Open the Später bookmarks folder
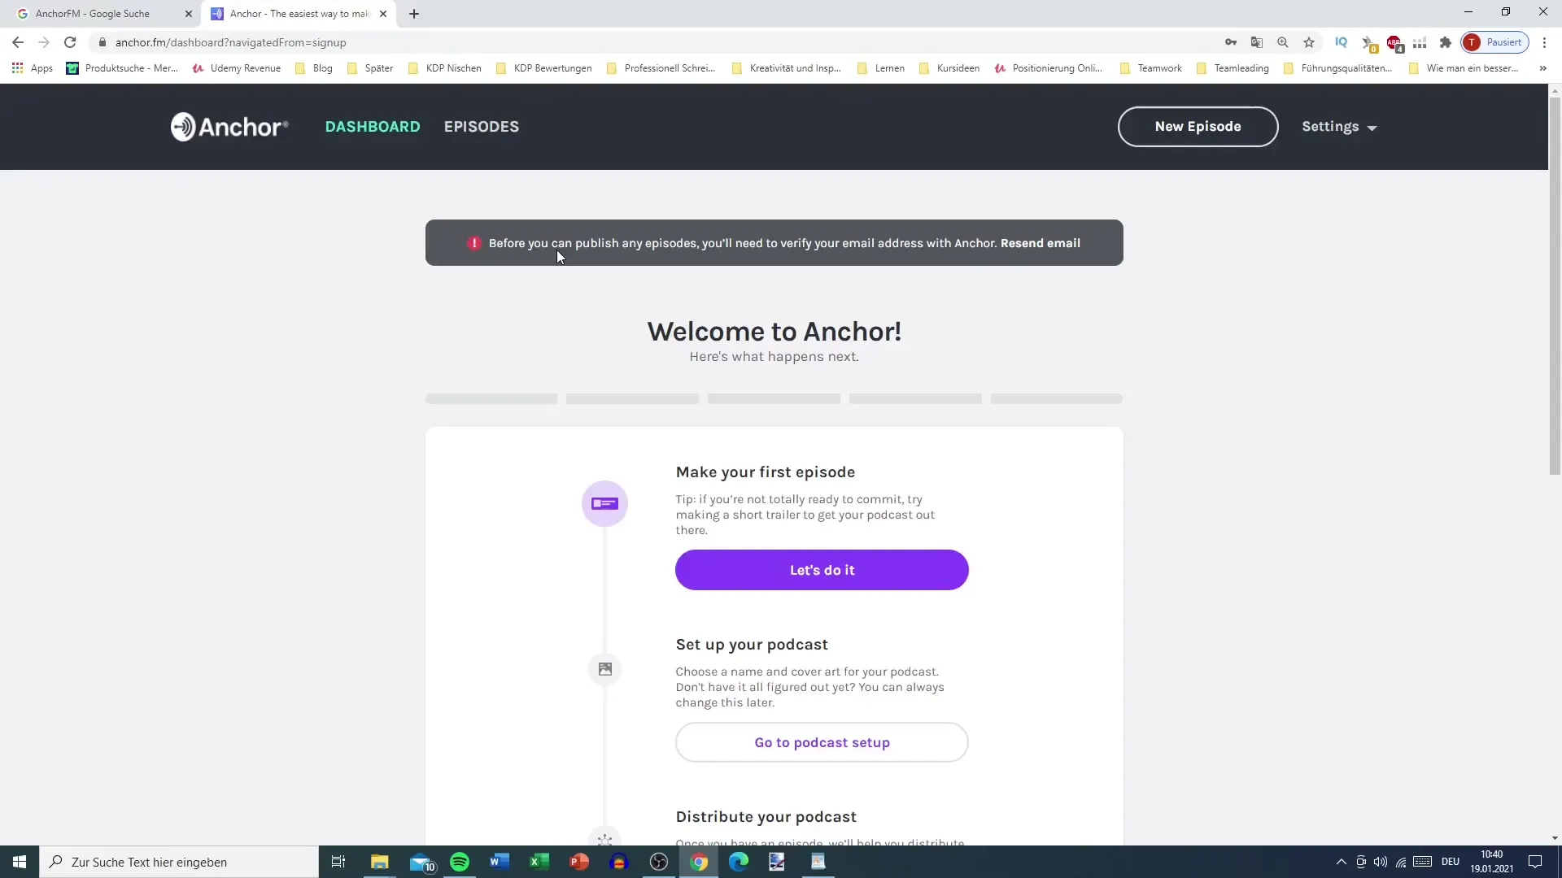Viewport: 1562px width, 878px height. click(x=370, y=68)
